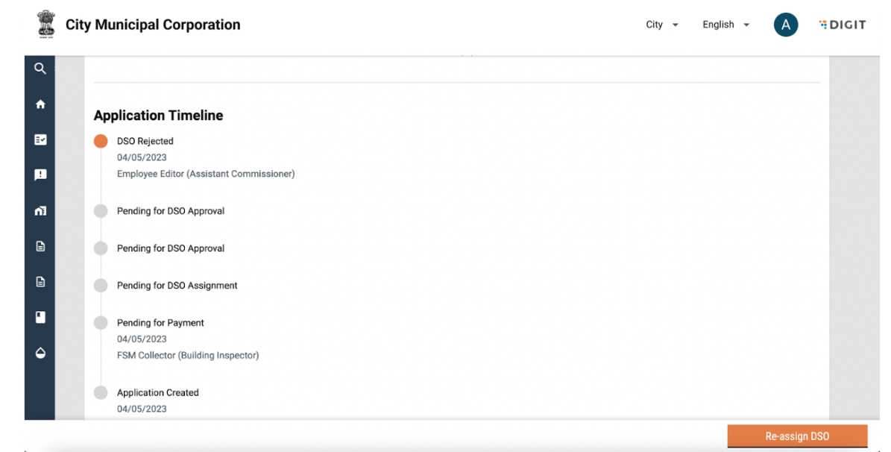Select the building icon in the sidebar

(x=40, y=210)
